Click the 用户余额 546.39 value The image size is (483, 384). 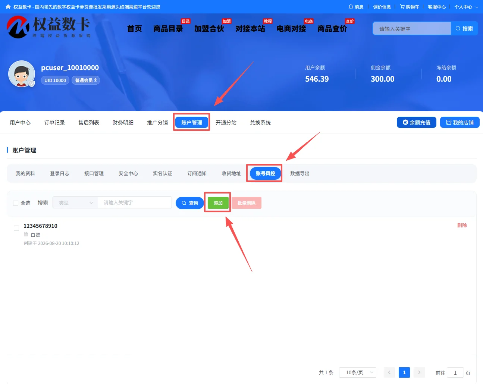point(317,79)
